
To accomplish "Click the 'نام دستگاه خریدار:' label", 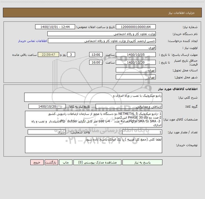I will [185, 34].
